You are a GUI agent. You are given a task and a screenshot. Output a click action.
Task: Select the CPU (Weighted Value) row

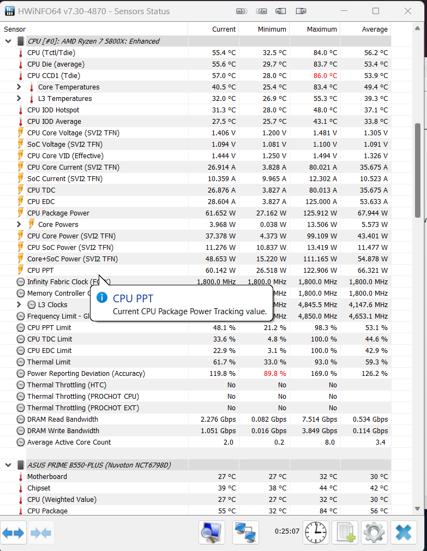point(196,499)
